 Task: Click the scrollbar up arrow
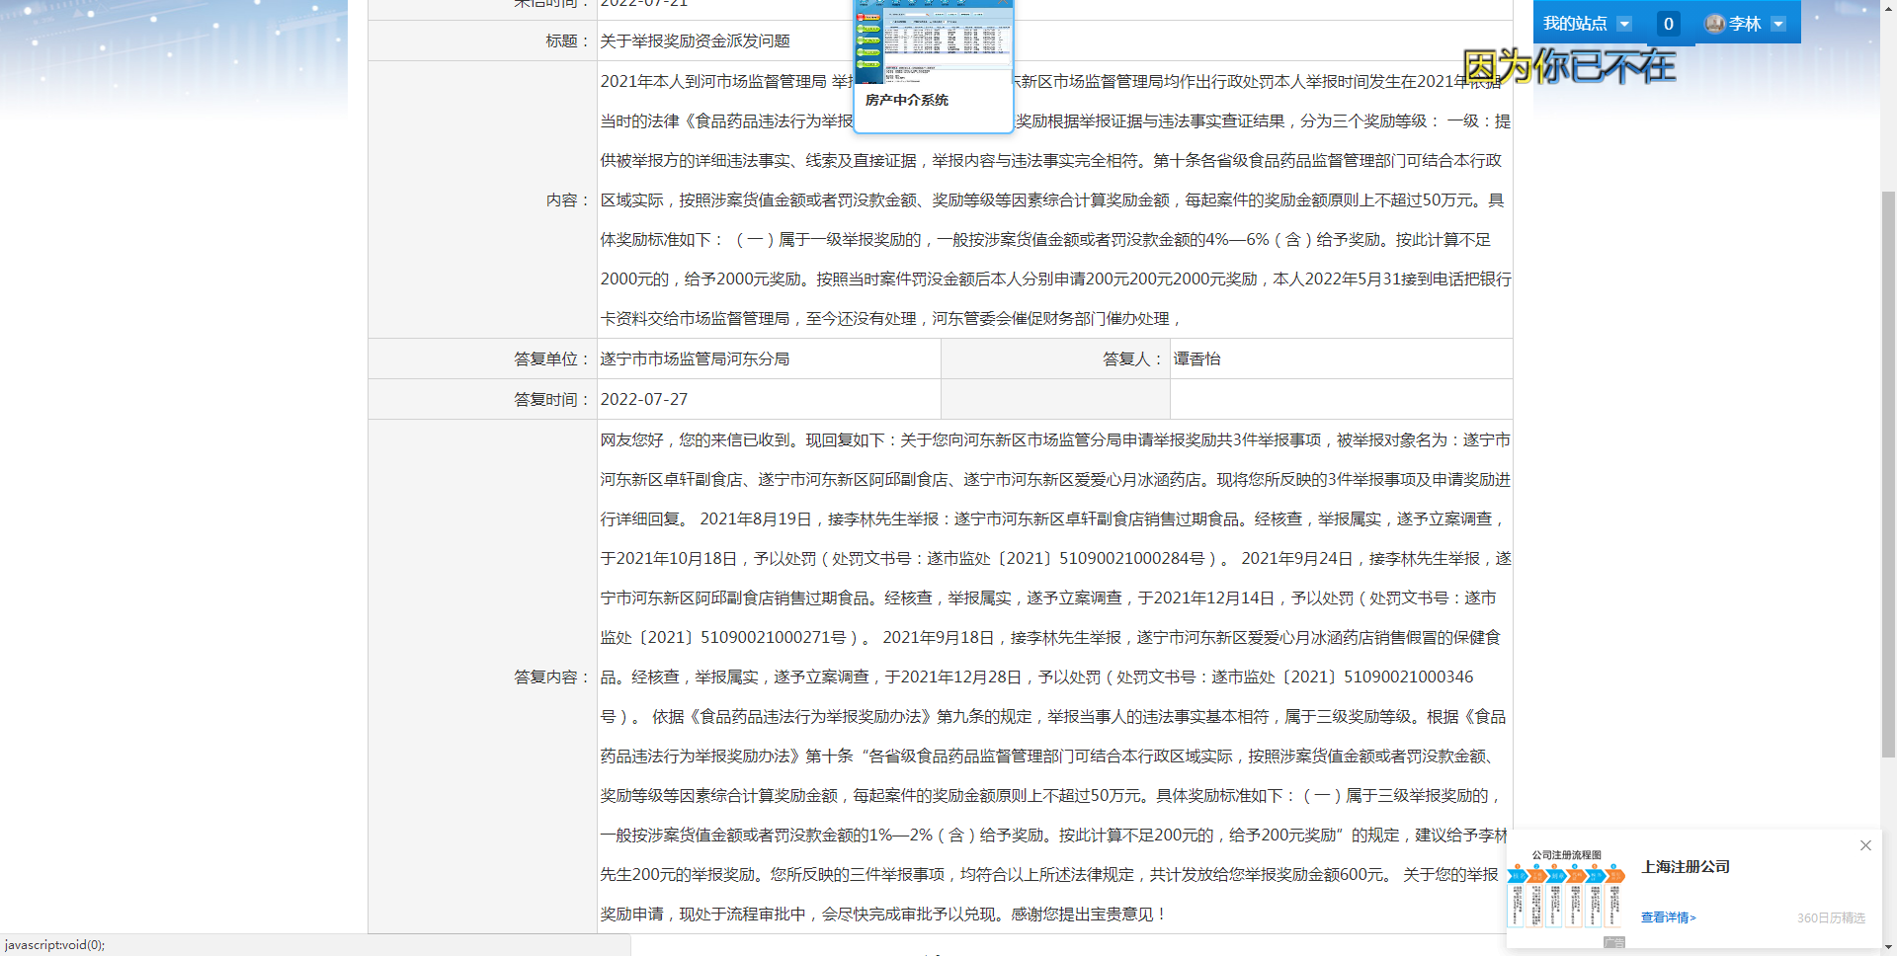pyautogui.click(x=1888, y=6)
